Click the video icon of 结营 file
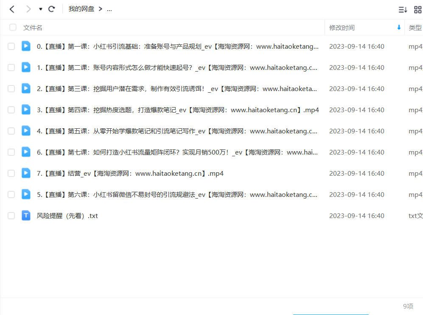The image size is (423, 315). (26, 173)
